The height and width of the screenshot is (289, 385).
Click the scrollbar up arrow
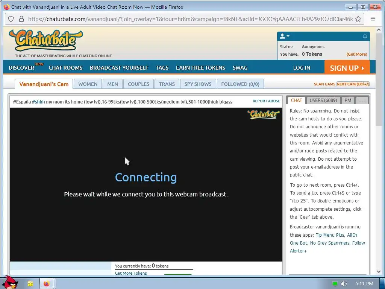[x=379, y=30]
